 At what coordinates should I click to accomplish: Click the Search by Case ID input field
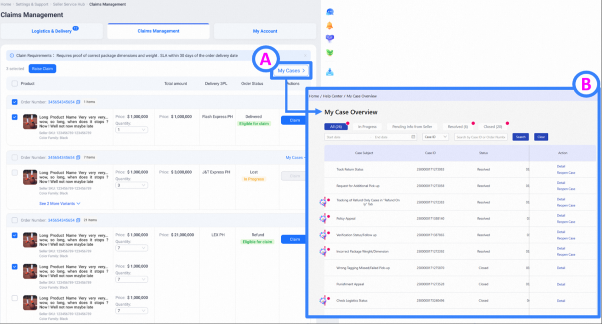481,137
